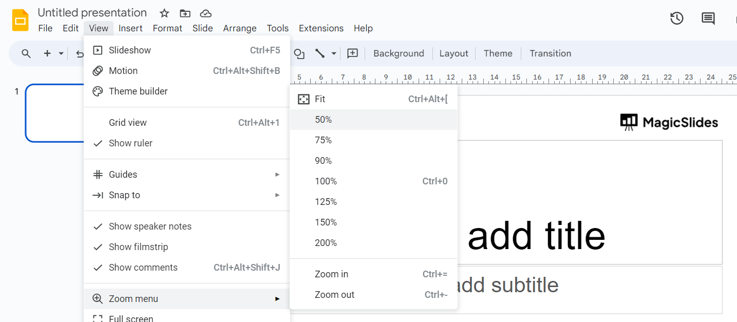Open the line tool dropdown arrow
This screenshot has width=737, height=322.
coord(334,53)
